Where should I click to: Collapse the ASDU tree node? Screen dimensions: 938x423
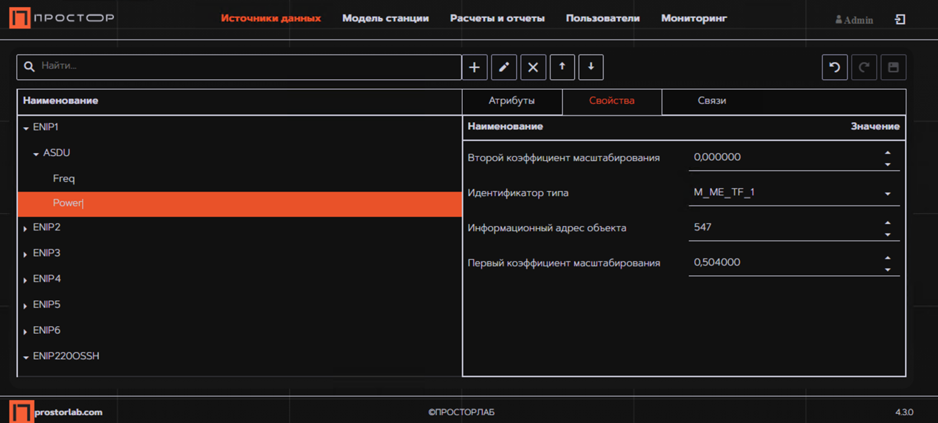pyautogui.click(x=36, y=153)
